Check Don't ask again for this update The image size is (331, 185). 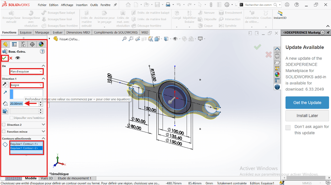tap(288, 127)
